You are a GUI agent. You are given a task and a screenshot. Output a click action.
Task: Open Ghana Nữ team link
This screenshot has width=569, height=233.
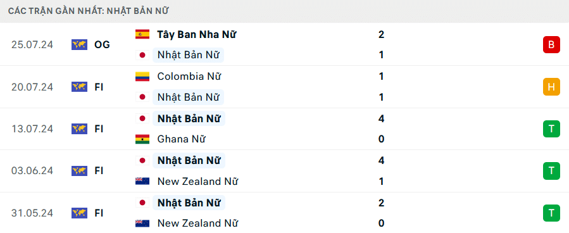point(181,139)
